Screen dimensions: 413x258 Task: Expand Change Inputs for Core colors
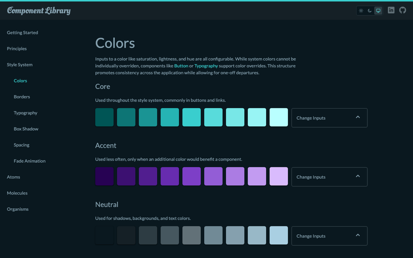coord(329,118)
